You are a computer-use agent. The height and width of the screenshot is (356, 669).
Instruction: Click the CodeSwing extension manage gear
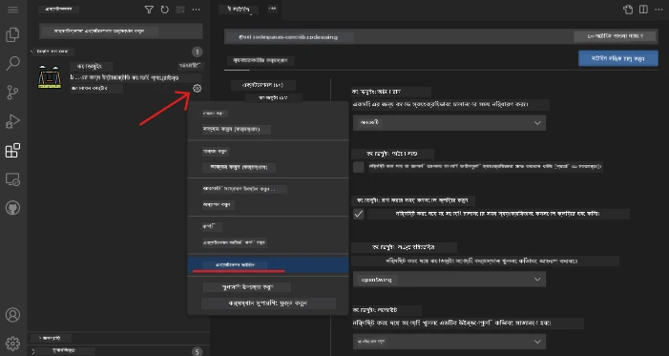(x=197, y=89)
